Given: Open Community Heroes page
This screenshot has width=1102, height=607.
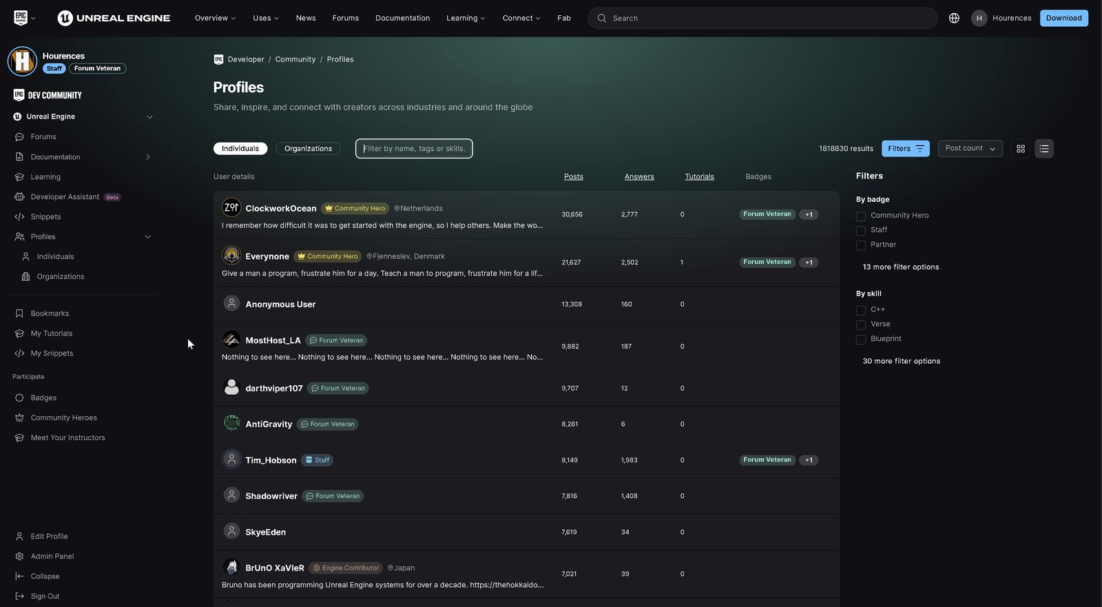Looking at the screenshot, I should [63, 418].
